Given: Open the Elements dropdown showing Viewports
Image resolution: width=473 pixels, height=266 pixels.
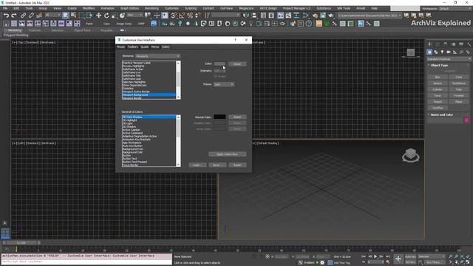Looking at the screenshot, I should point(157,56).
